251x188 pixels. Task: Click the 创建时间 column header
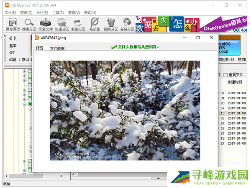pyautogui.click(x=235, y=82)
